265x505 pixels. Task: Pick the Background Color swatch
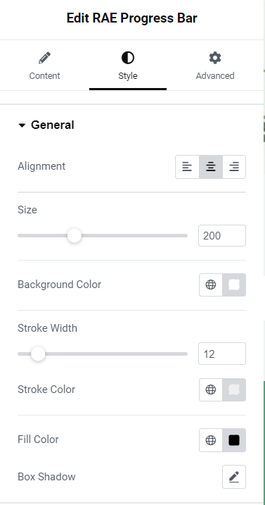pyautogui.click(x=234, y=285)
